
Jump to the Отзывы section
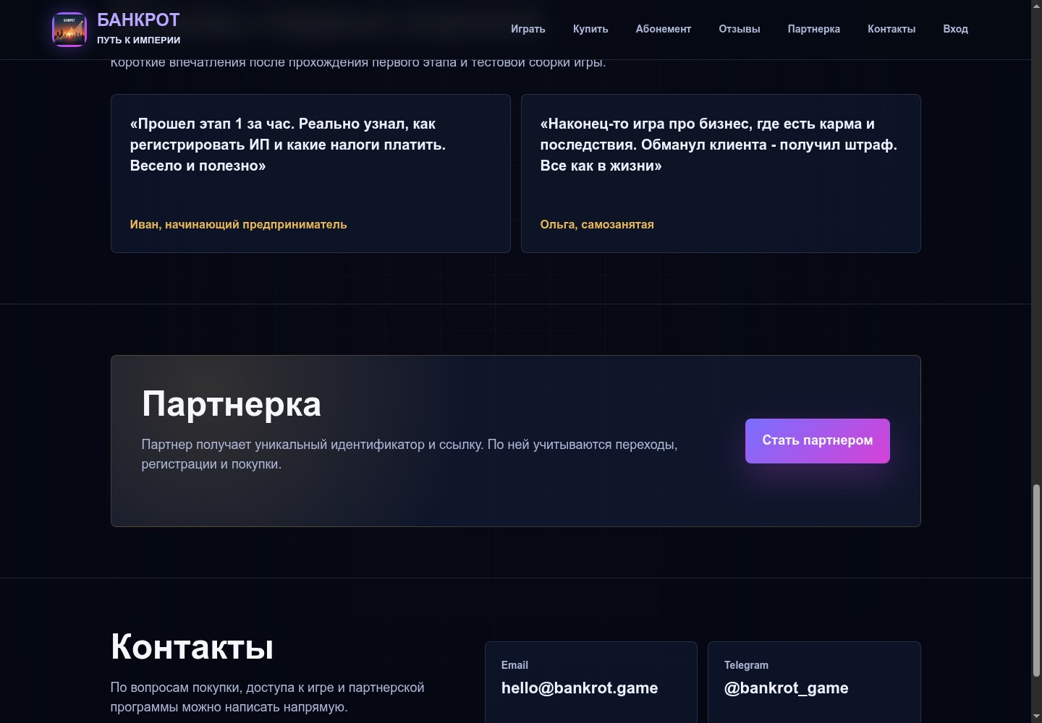pos(740,29)
